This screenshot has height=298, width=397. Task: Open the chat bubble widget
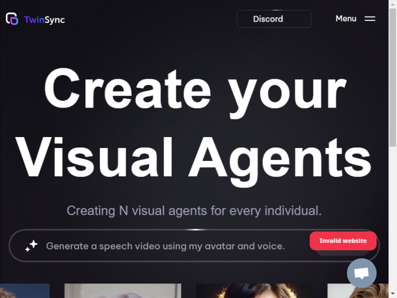tap(361, 273)
